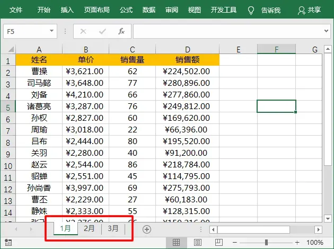Click the Tell Me lightbulb icon
Viewport: 334px width, 249px height.
251,10
